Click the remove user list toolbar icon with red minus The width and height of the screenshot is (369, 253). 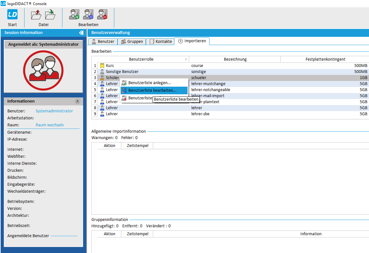(103, 14)
